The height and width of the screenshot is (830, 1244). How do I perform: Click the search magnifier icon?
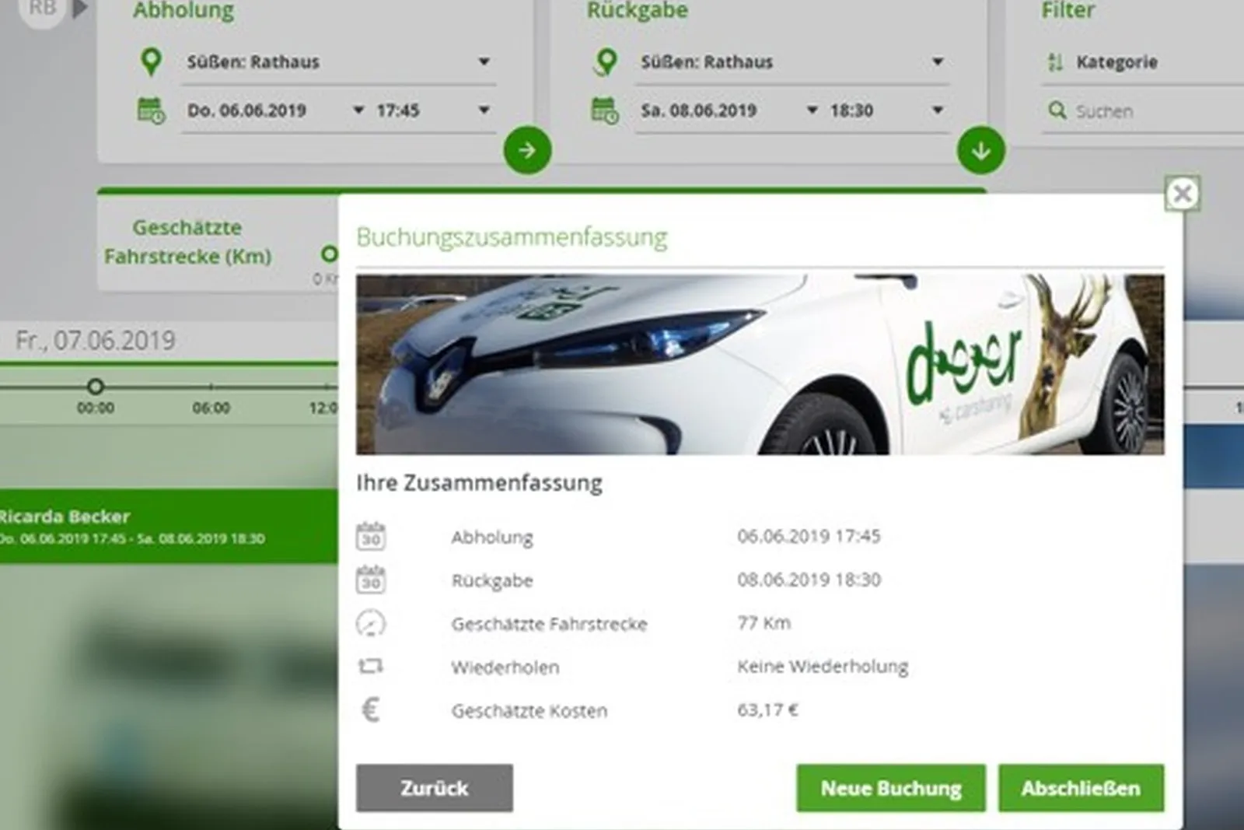1057,110
